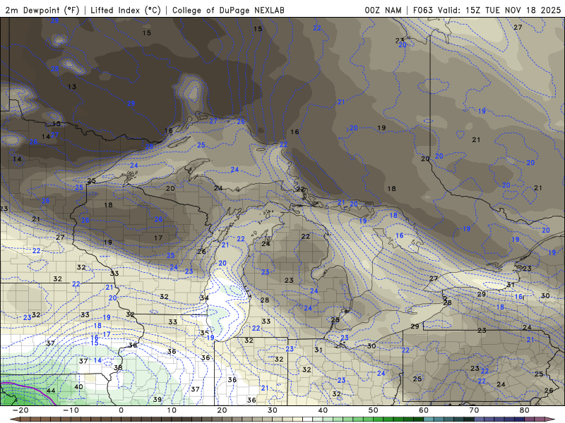This screenshot has width=565, height=423.
Task: Click the black "44" dewpoint value
Action: tap(51, 391)
